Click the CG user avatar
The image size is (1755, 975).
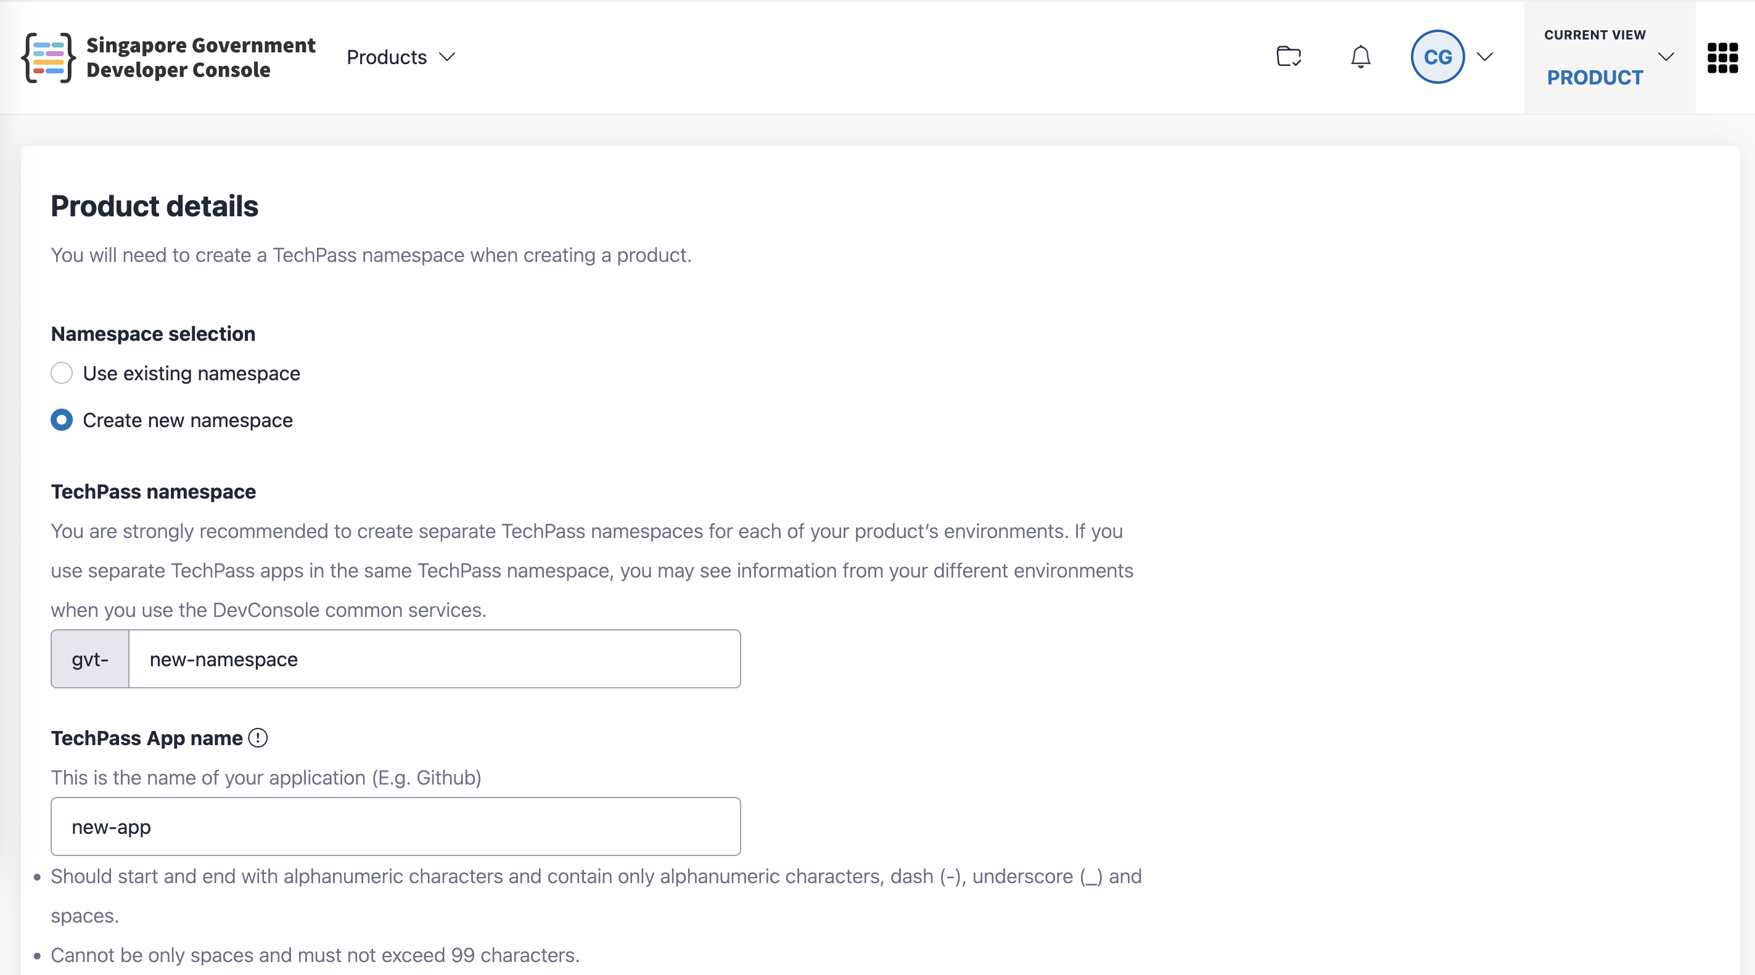tap(1437, 57)
